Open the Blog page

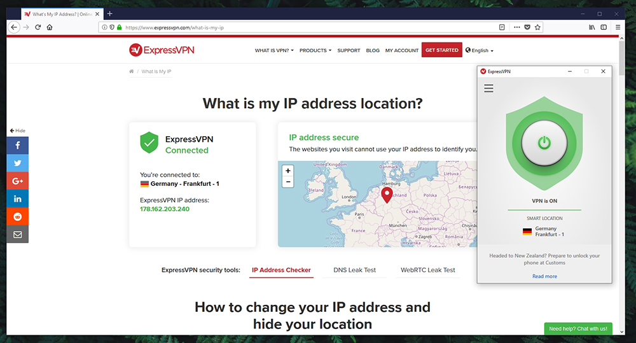point(373,50)
